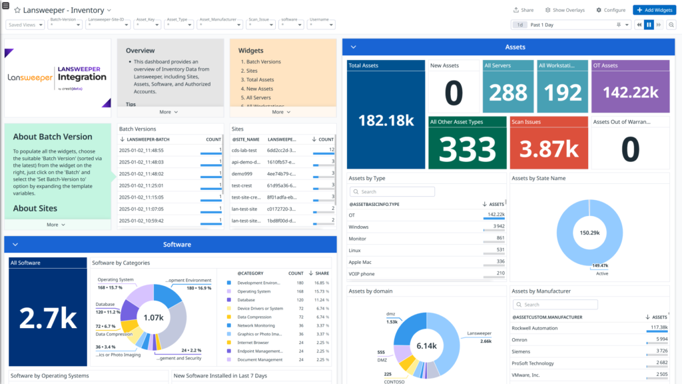Screen dimensions: 682x384
Task: Open the Asset_Key filter dropdown
Action: click(147, 25)
